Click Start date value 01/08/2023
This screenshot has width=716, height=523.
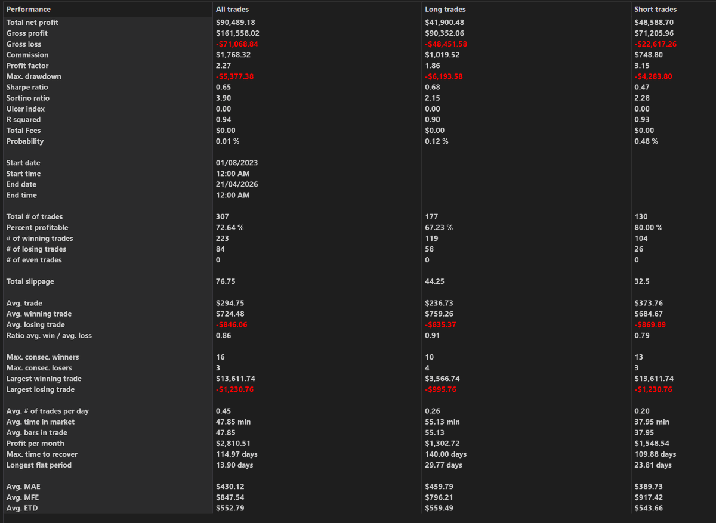pos(237,163)
